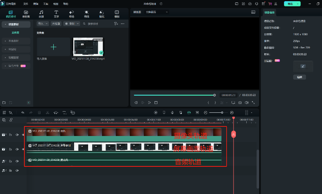Click the 导出 (Export) button
322x194 pixels.
point(290,4)
